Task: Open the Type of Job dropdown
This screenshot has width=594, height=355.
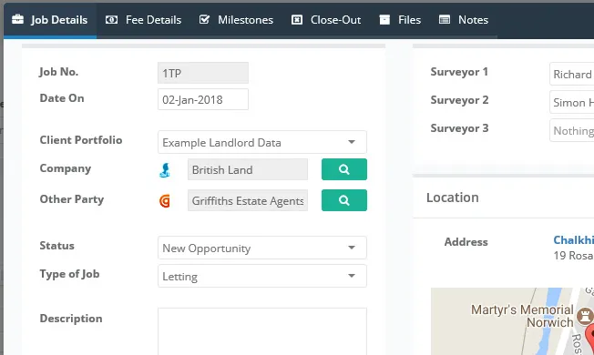Action: (262, 276)
